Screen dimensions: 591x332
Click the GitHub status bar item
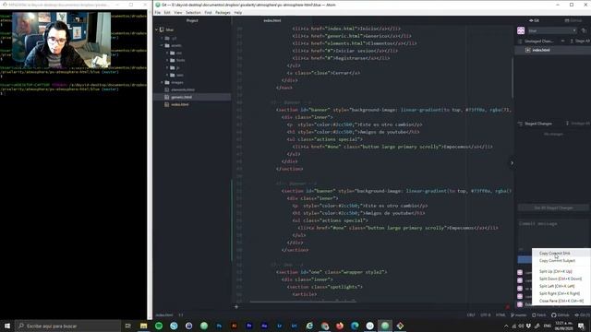(561, 315)
